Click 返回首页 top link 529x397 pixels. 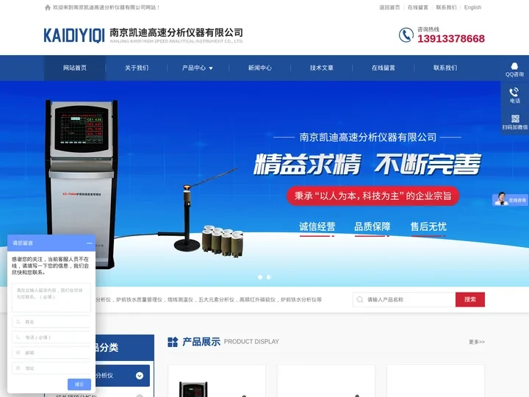click(389, 7)
